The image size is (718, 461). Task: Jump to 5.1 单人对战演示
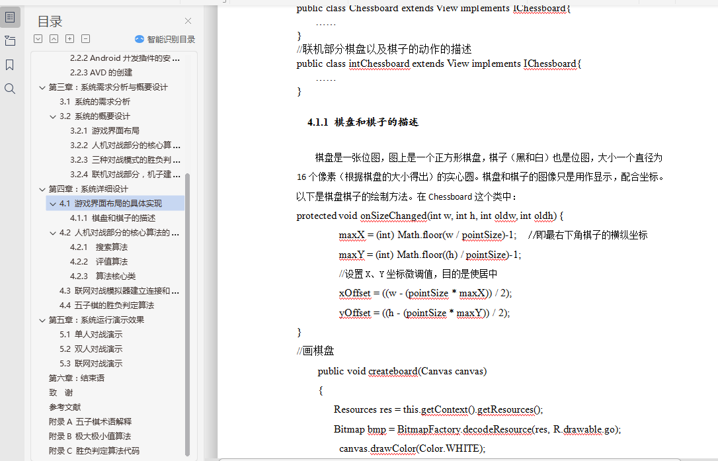click(x=91, y=335)
